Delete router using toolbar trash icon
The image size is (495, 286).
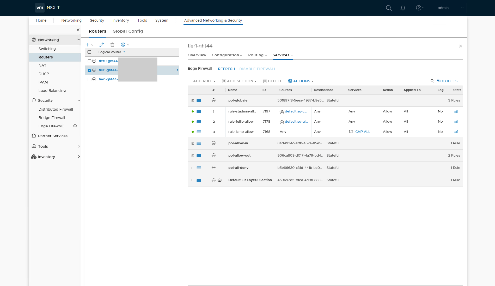[112, 45]
